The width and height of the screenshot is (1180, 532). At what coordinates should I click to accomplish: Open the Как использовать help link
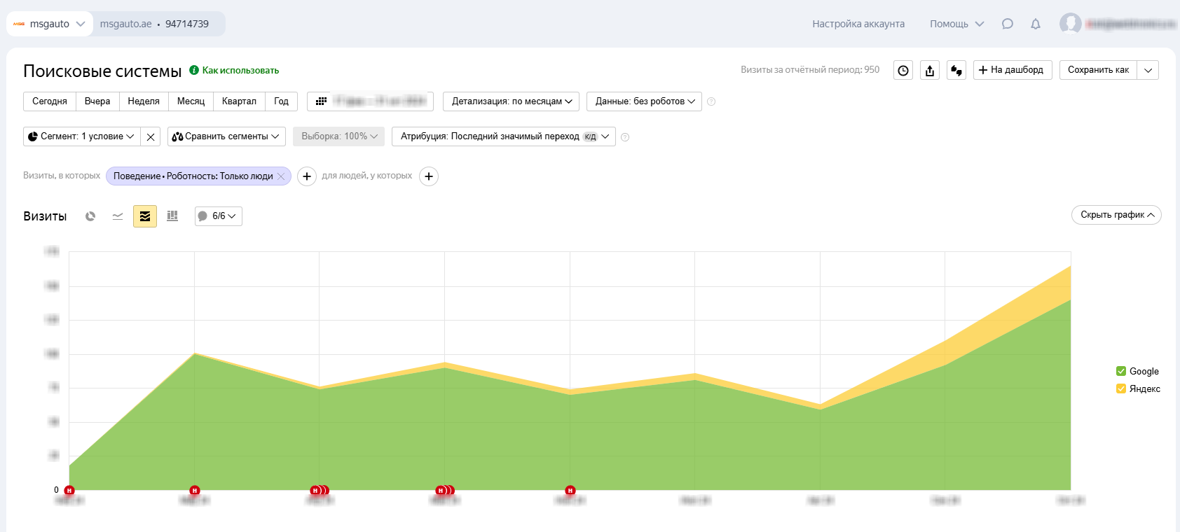240,71
